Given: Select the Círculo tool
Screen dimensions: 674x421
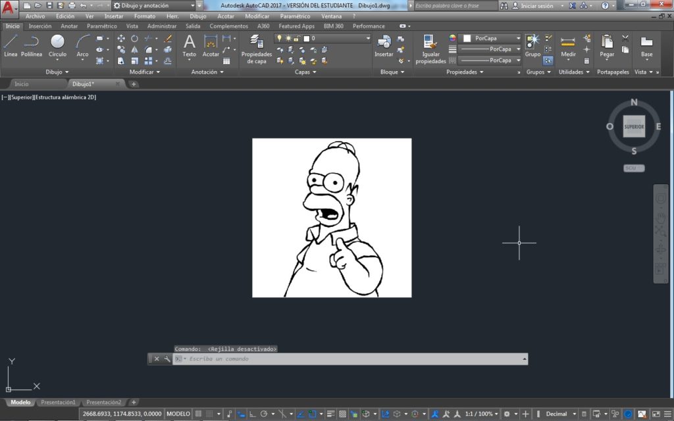Looking at the screenshot, I should (57, 45).
